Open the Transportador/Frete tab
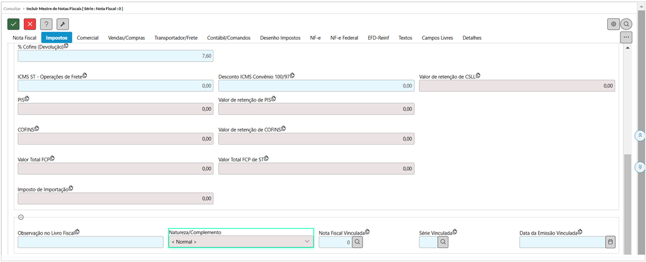The image size is (646, 262). tap(176, 38)
